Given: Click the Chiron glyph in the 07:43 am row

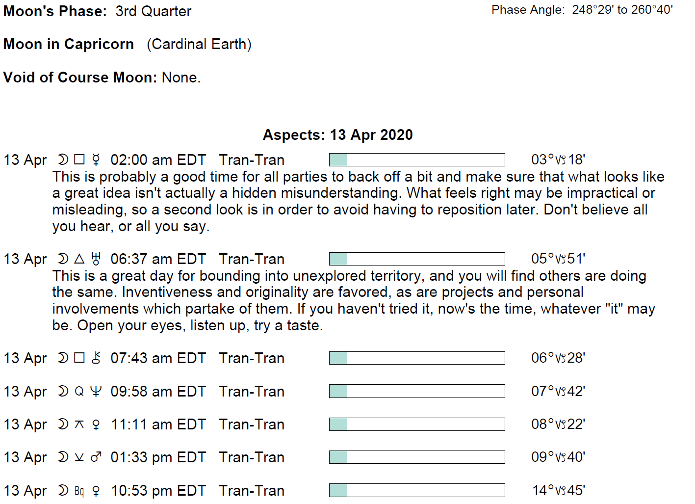Looking at the screenshot, I should click(x=96, y=358).
